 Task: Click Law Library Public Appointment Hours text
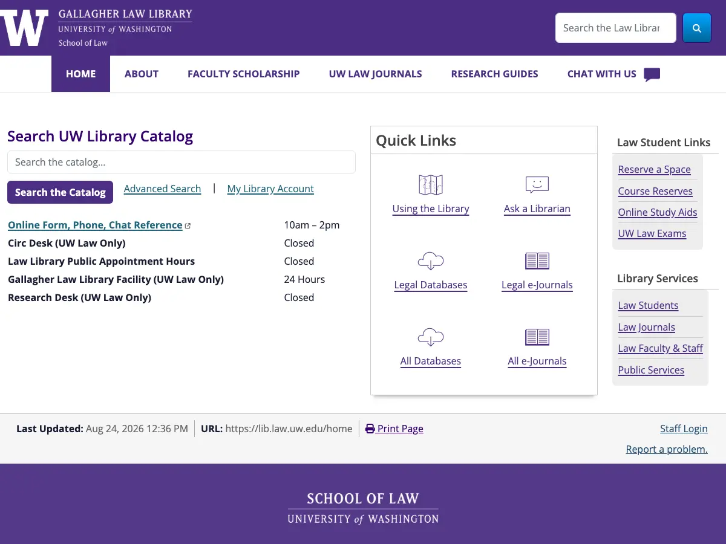(x=102, y=261)
